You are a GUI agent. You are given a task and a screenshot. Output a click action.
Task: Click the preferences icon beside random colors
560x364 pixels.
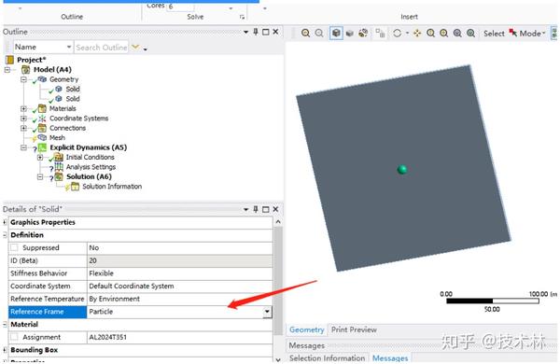click(380, 34)
